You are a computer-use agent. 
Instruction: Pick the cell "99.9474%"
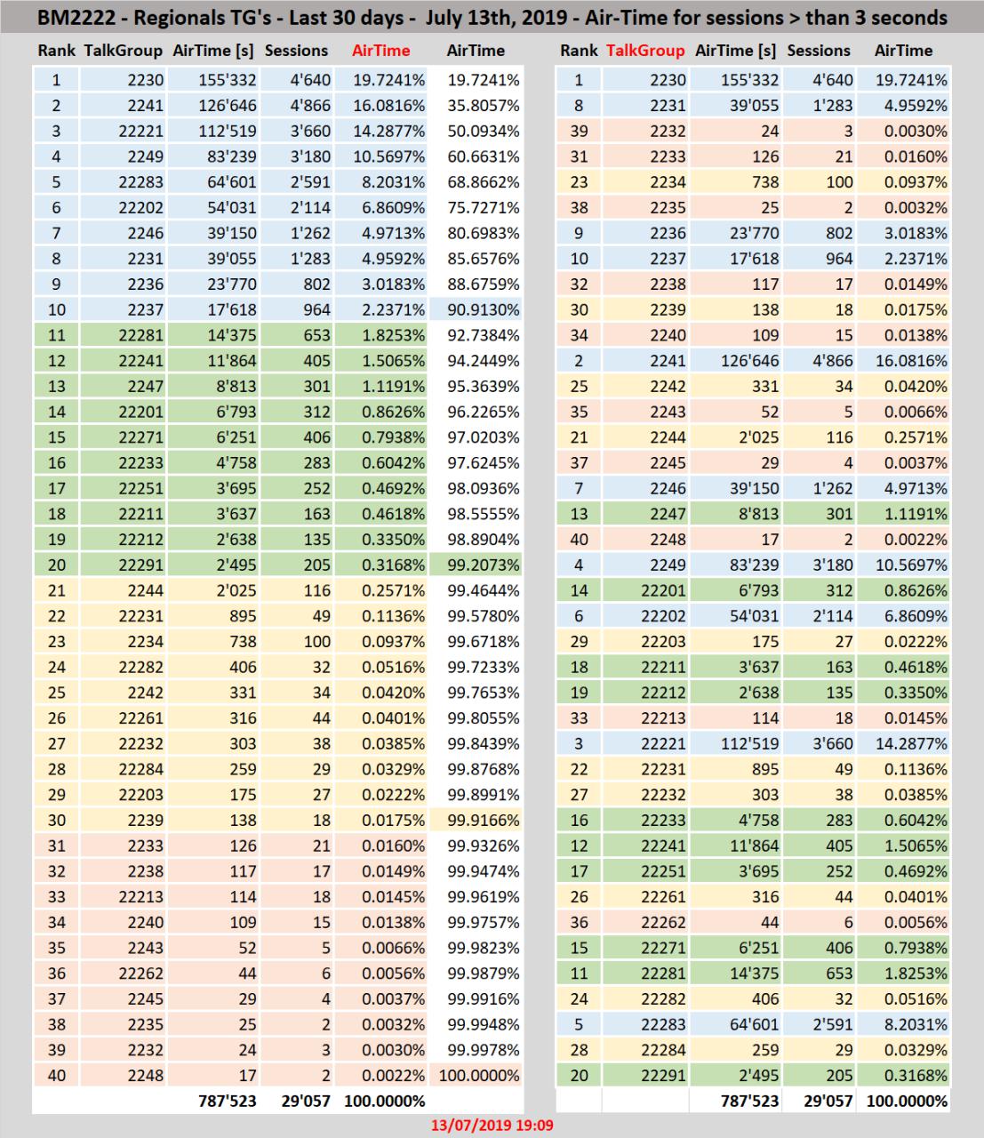pyautogui.click(x=476, y=871)
